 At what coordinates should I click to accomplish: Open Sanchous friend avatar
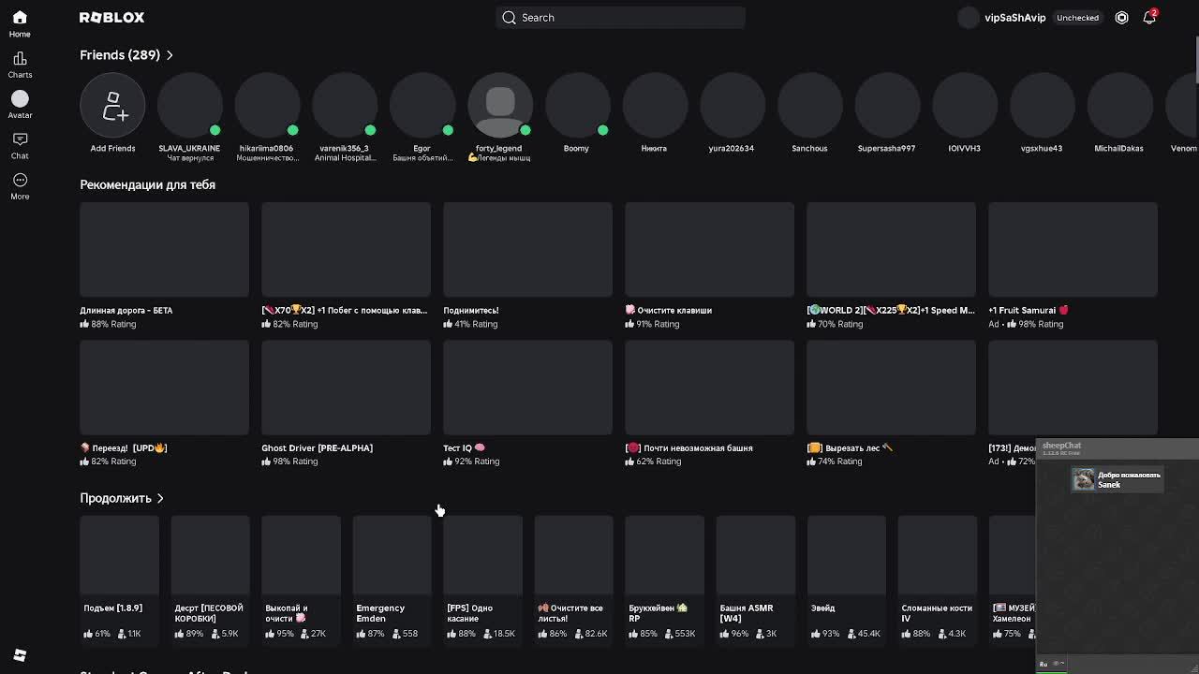(810, 106)
